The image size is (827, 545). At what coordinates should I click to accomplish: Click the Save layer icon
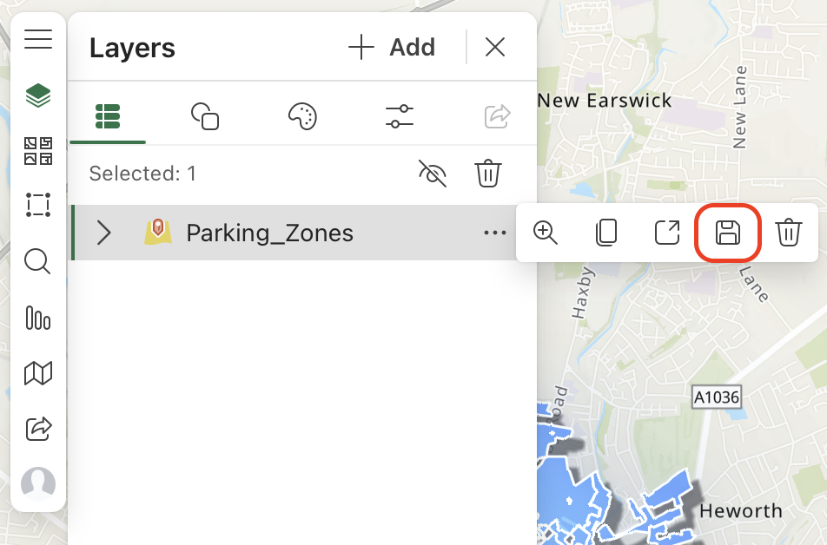(728, 233)
